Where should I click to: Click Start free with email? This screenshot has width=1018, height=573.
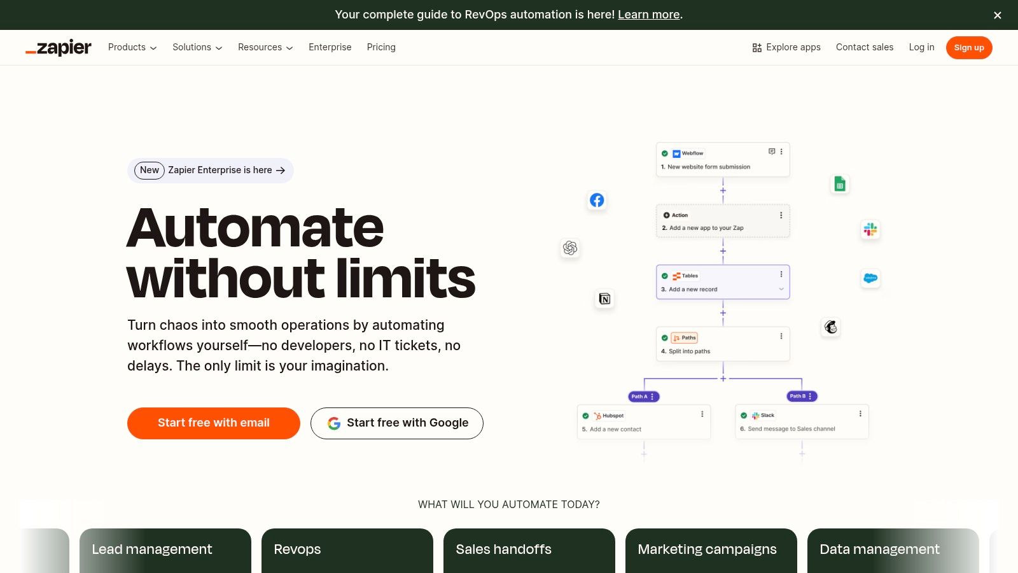tap(213, 423)
